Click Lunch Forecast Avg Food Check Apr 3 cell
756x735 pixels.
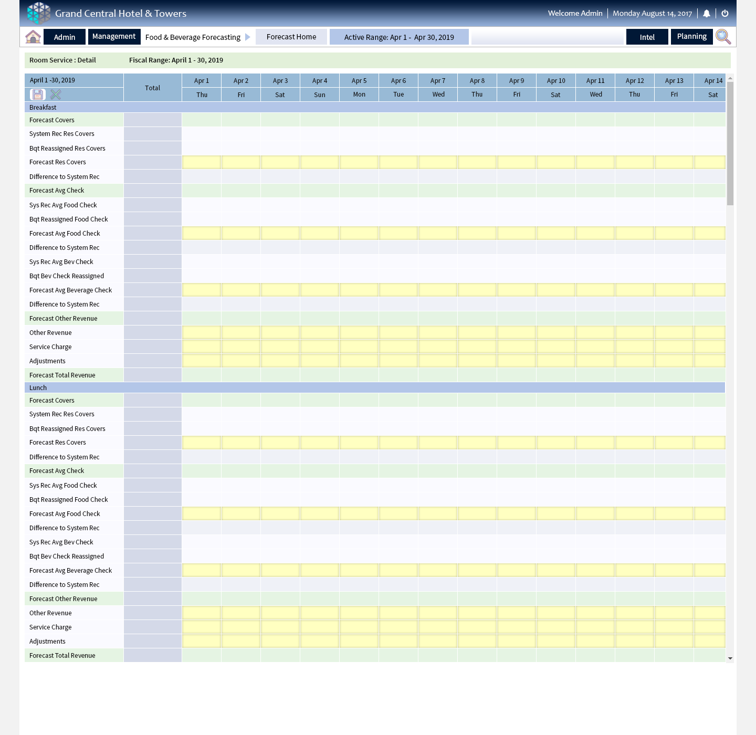click(280, 513)
